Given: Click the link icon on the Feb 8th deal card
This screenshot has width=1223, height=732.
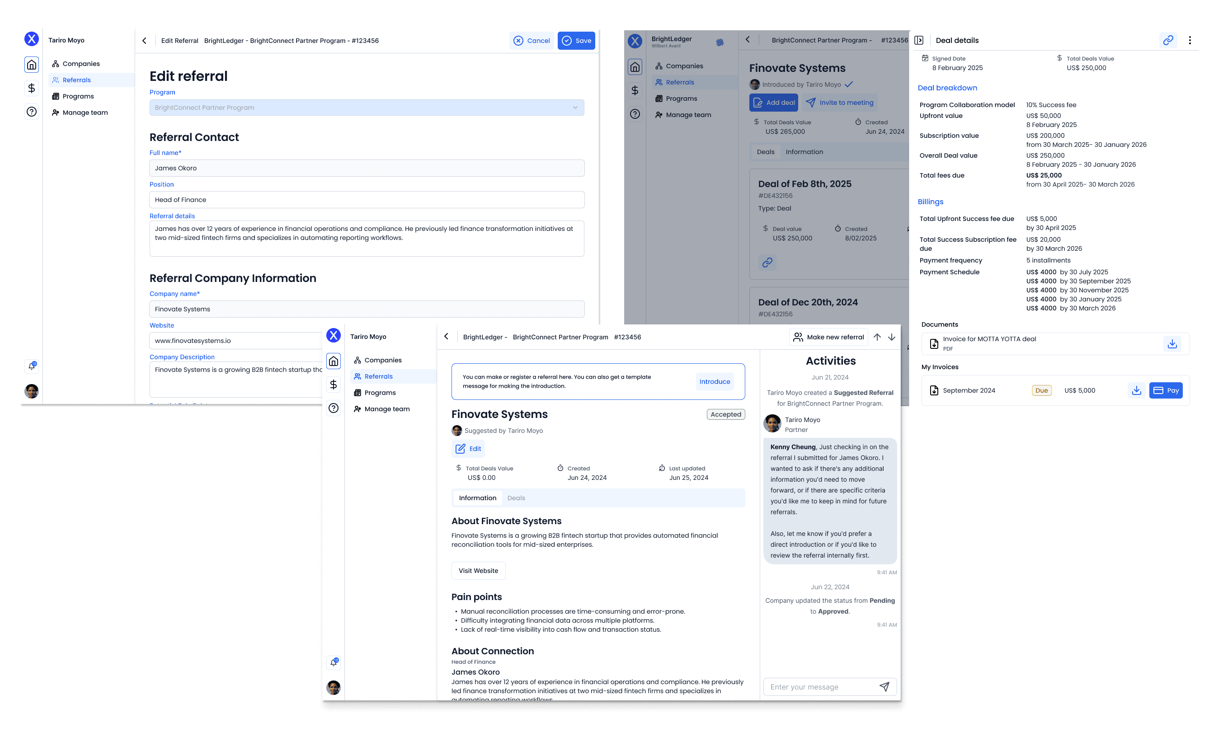Looking at the screenshot, I should (767, 263).
